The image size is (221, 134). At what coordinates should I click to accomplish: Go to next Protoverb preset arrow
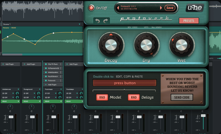161,8
